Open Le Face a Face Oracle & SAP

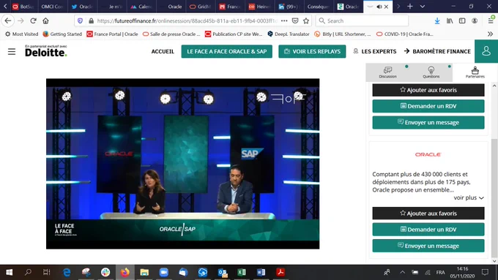coord(227,51)
